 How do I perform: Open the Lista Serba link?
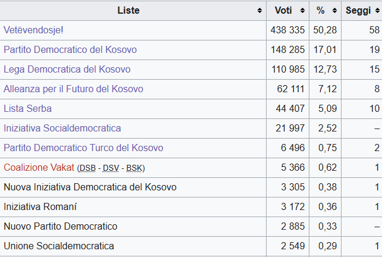coord(27,108)
